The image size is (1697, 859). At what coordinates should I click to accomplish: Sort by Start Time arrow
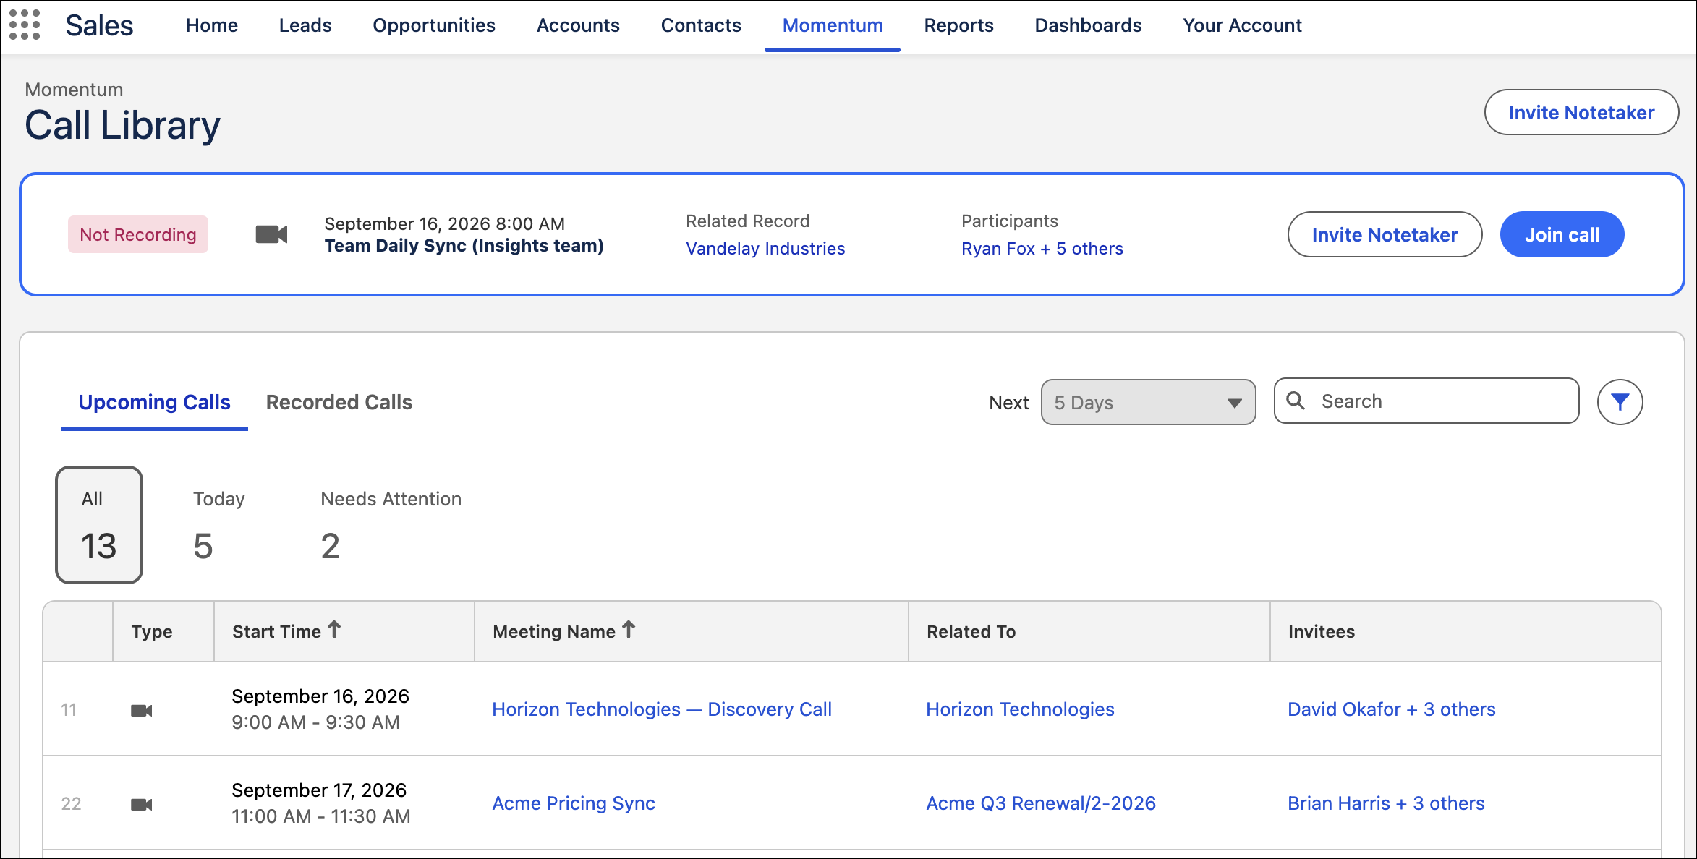coord(334,630)
